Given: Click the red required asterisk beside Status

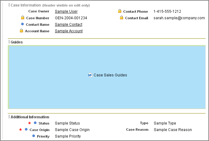Looking at the screenshot, I should [29, 123].
